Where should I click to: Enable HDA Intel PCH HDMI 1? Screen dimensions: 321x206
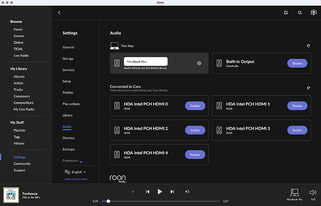[297, 106]
